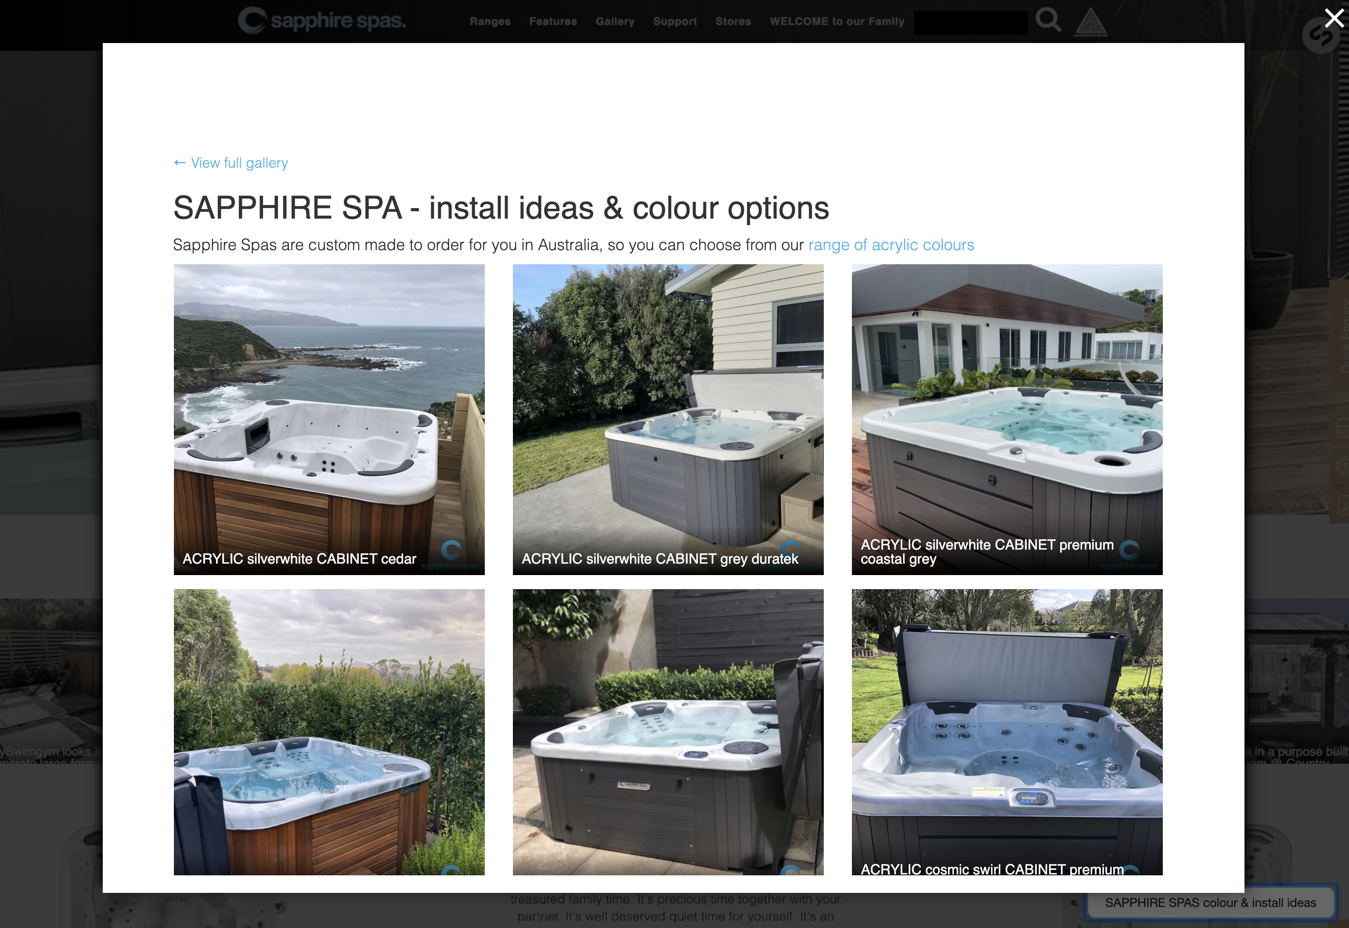The width and height of the screenshot is (1349, 928).
Task: Open the silverwhite cedar cabinet photo
Action: 328,419
